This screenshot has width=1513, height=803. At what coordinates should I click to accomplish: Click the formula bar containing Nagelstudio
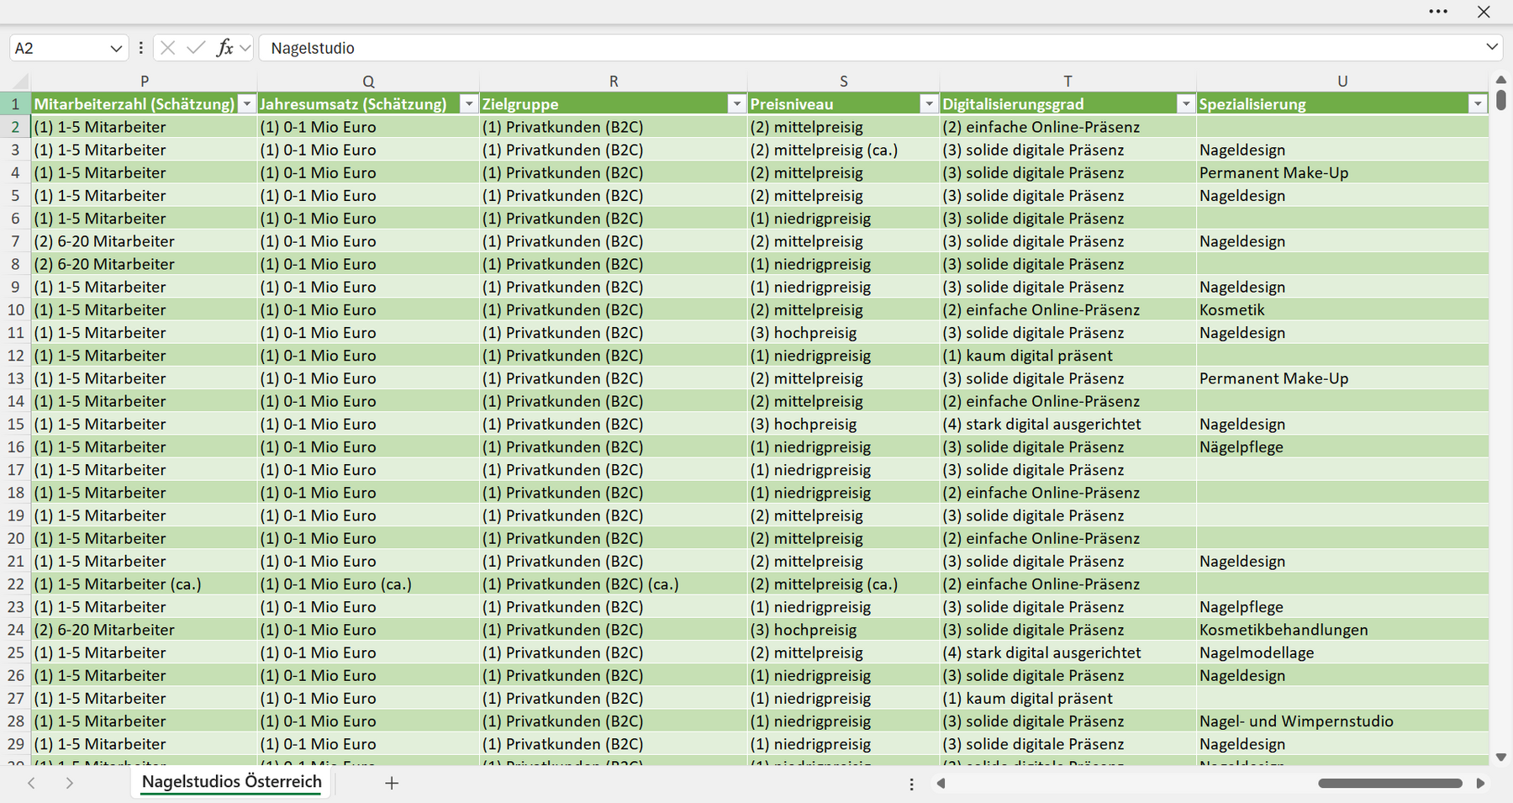point(870,48)
